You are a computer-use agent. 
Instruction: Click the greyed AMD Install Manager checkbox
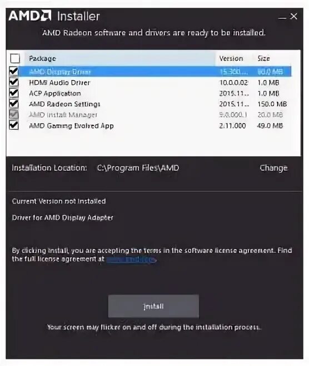pos(13,114)
